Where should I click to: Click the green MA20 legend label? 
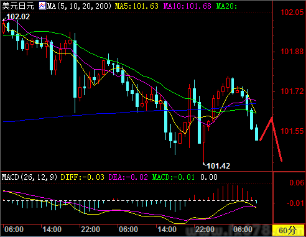click(226, 6)
